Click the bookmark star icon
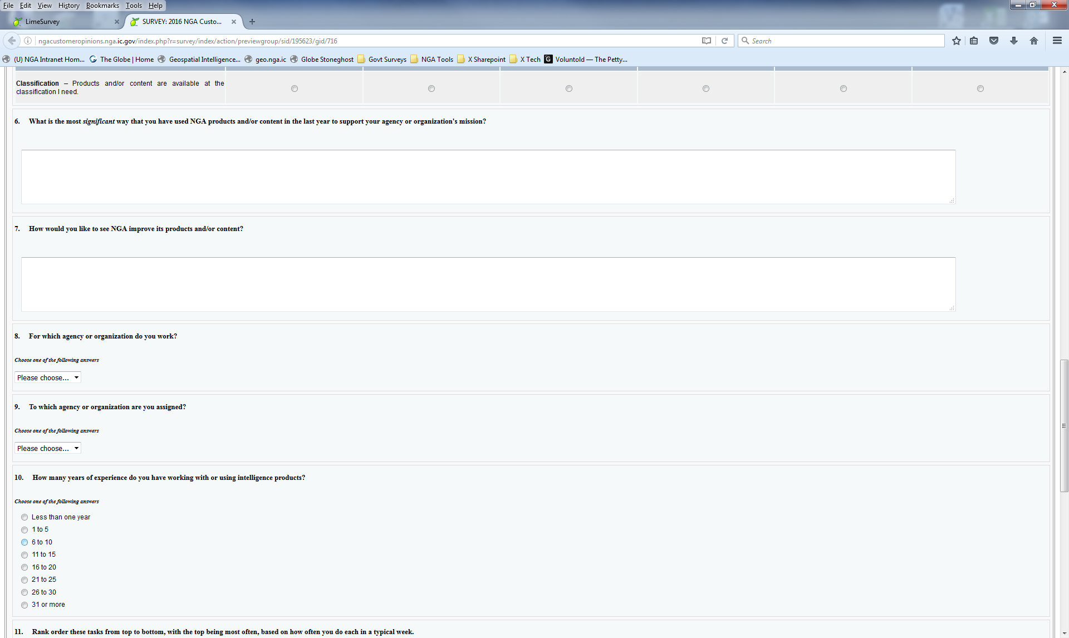The height and width of the screenshot is (638, 1069). pyautogui.click(x=956, y=41)
